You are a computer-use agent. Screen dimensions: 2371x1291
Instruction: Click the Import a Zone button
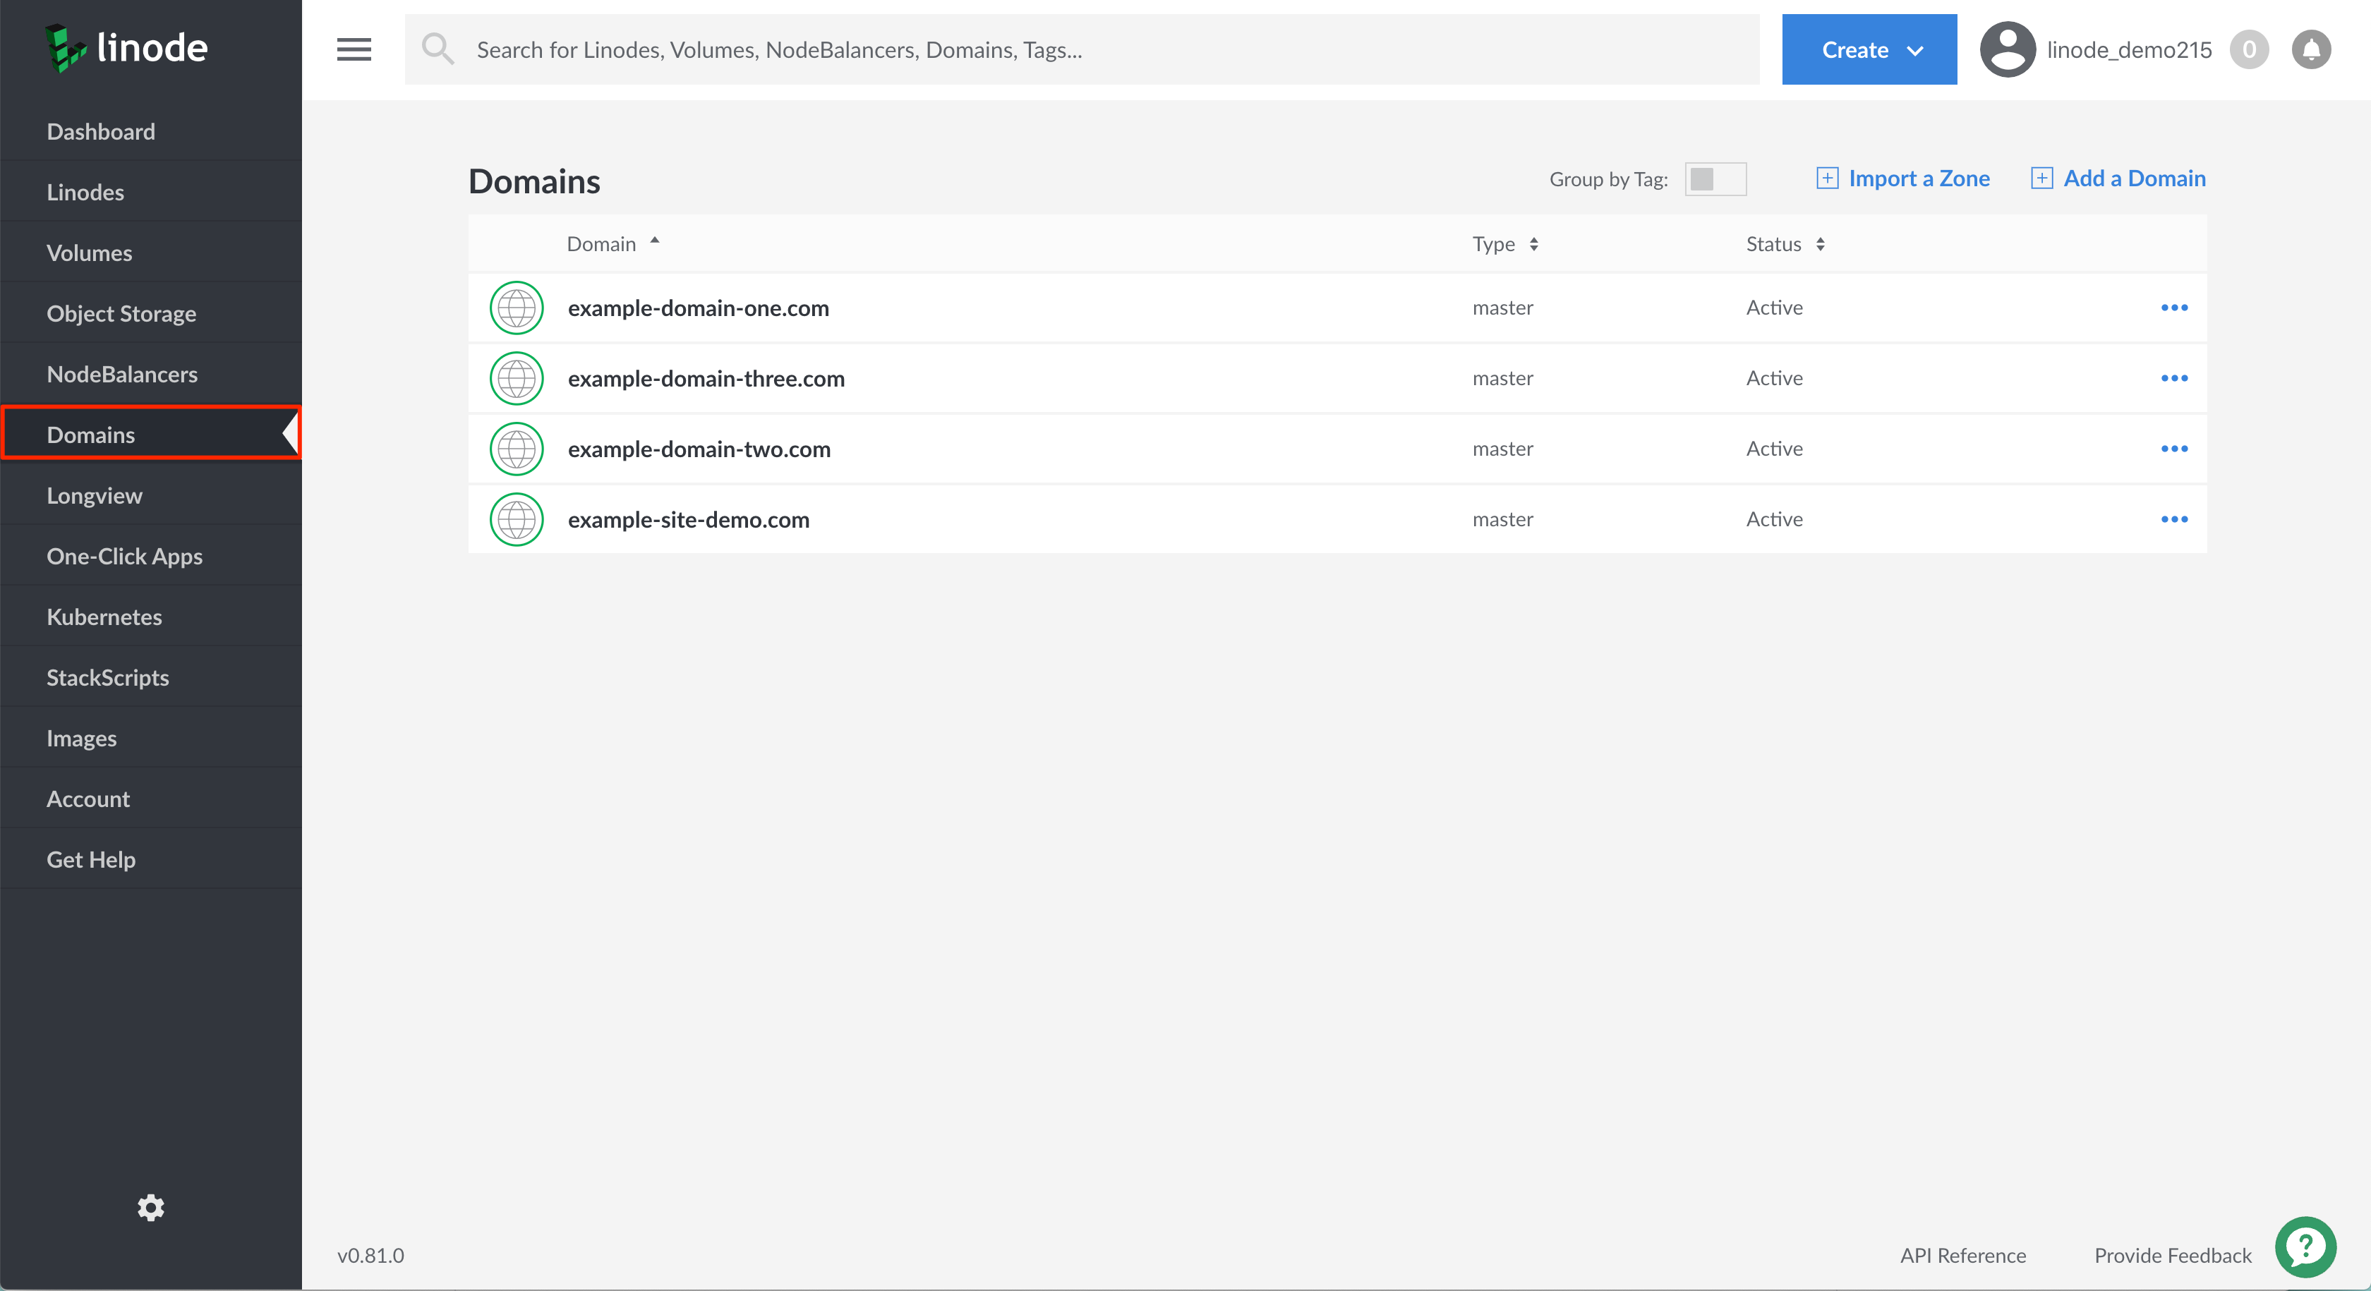click(1902, 176)
